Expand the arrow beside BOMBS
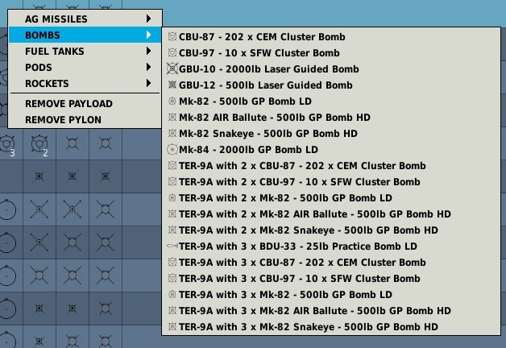Screen dimensions: 506x348 point(148,35)
